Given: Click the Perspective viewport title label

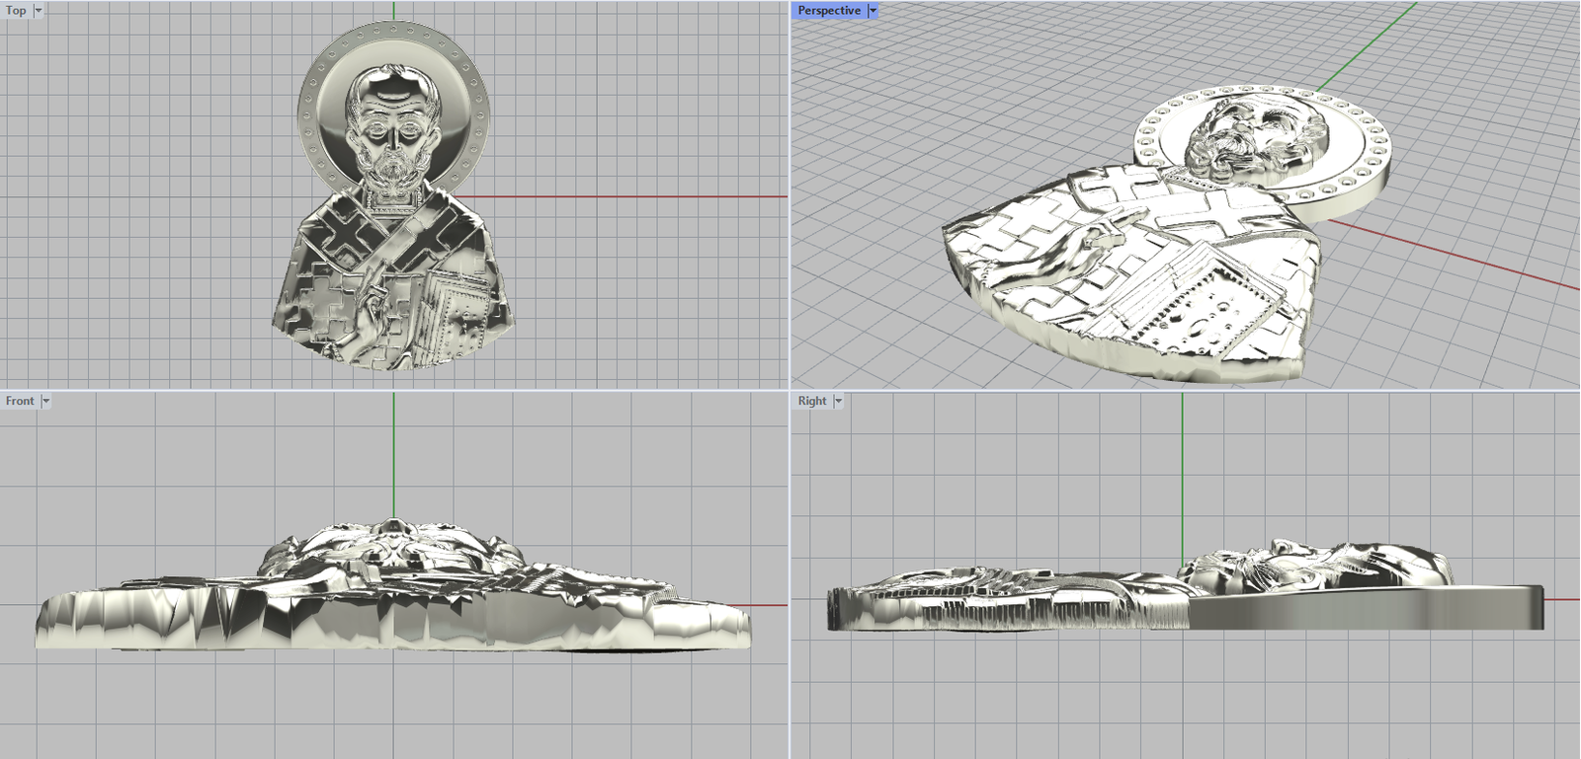Looking at the screenshot, I should [828, 11].
